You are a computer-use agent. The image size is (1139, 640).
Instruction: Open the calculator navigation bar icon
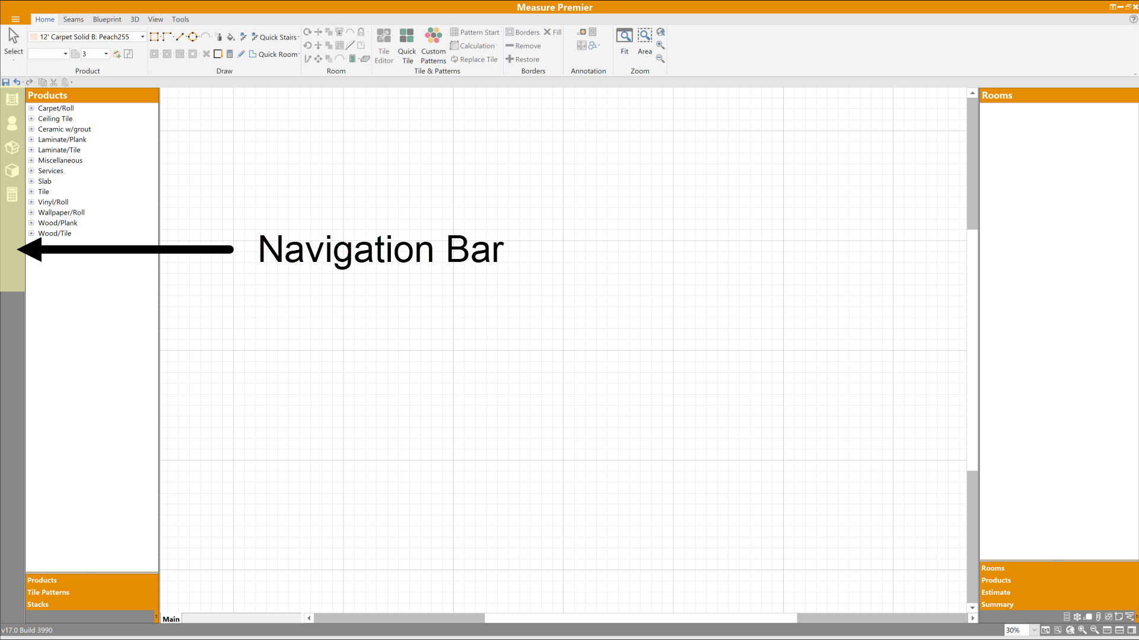(12, 194)
